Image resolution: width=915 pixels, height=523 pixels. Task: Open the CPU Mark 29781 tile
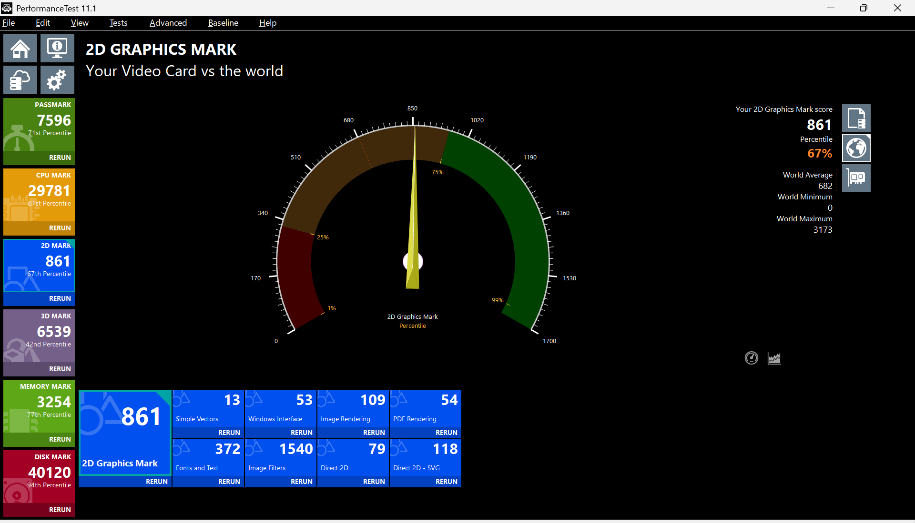pos(39,195)
